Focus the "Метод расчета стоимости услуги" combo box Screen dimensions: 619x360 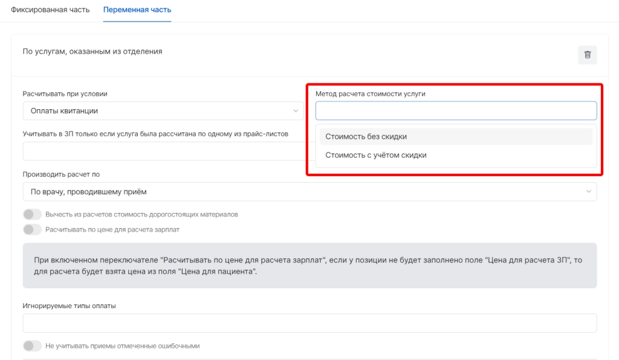(x=456, y=111)
